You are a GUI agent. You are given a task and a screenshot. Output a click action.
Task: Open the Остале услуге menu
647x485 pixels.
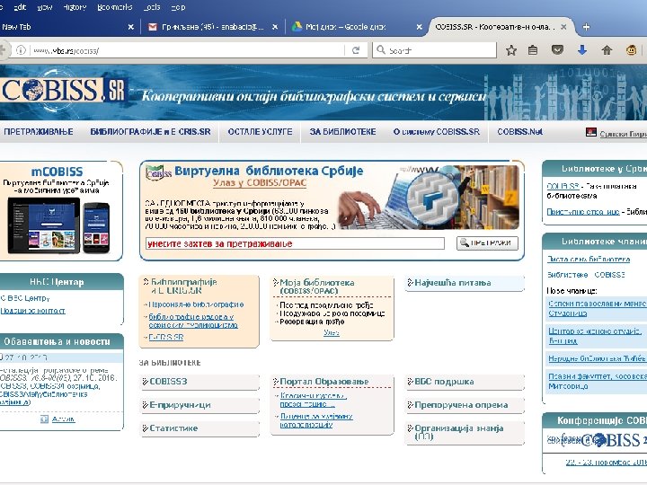(260, 131)
